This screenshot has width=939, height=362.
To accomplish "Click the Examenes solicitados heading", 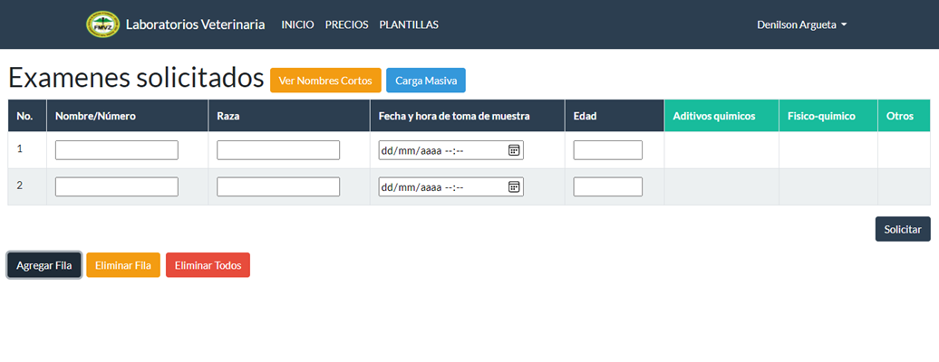I will (x=136, y=79).
